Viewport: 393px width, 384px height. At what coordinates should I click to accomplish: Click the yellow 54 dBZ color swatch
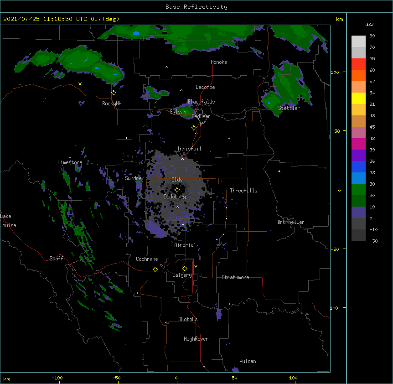(358, 98)
